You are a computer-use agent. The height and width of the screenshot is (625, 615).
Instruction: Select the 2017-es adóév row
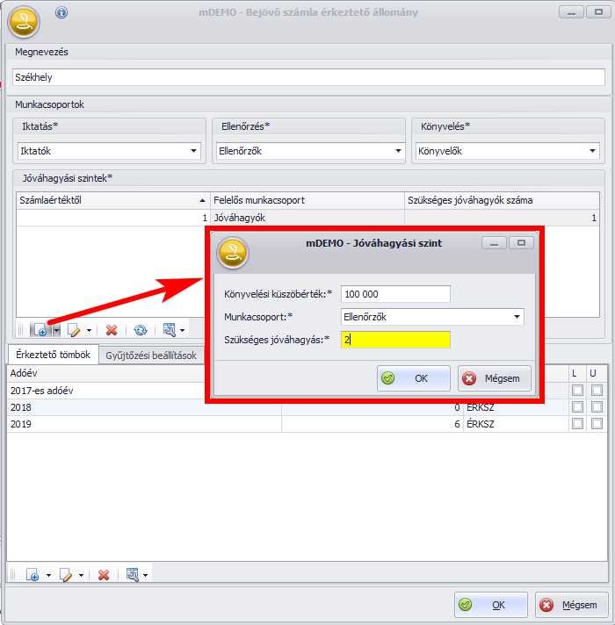click(106, 391)
